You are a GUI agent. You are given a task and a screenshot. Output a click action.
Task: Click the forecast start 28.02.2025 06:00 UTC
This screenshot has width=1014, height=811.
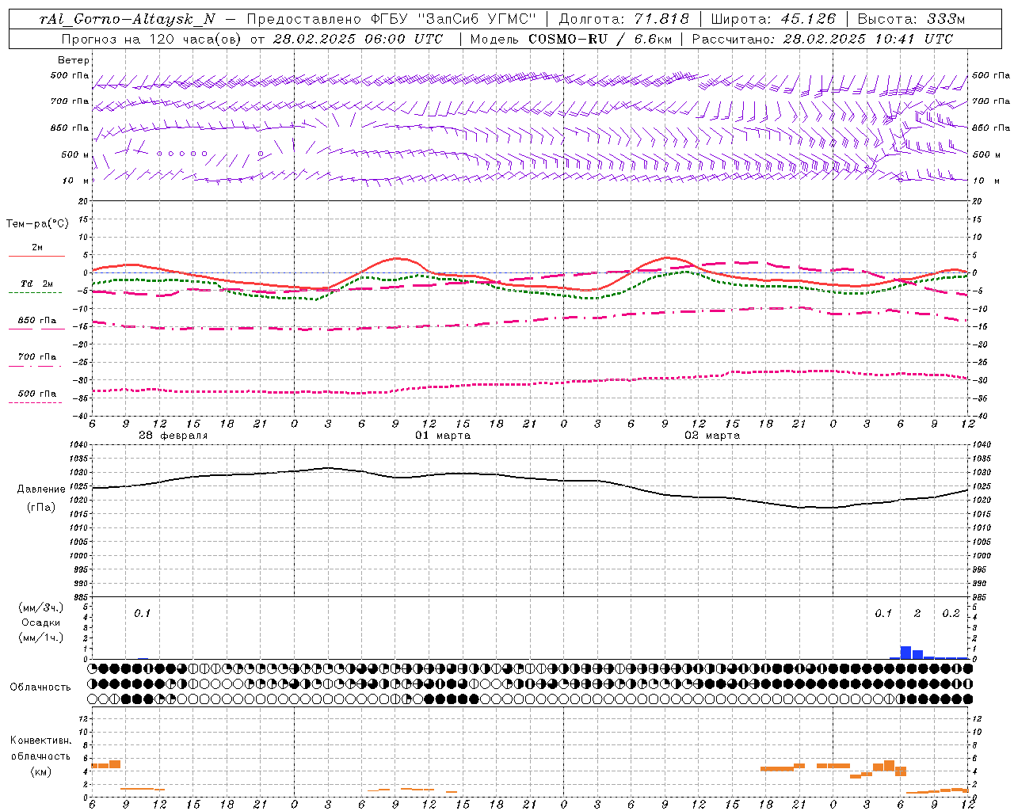(x=357, y=39)
